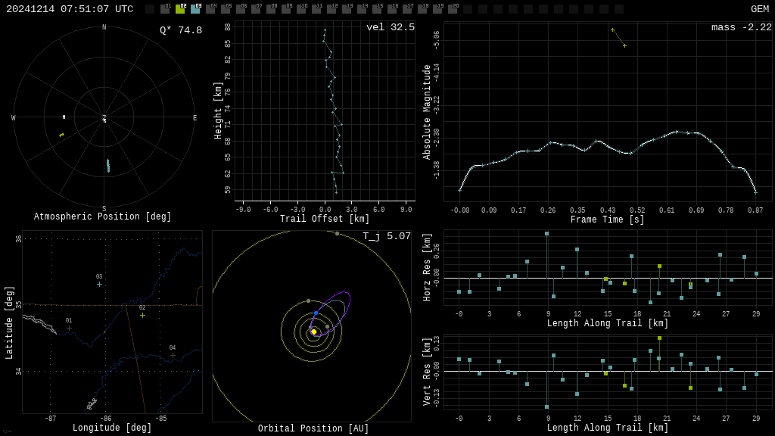Viewport: 775px width, 436px height.
Task: Click station 04 cross marker on the map
Action: point(173,355)
